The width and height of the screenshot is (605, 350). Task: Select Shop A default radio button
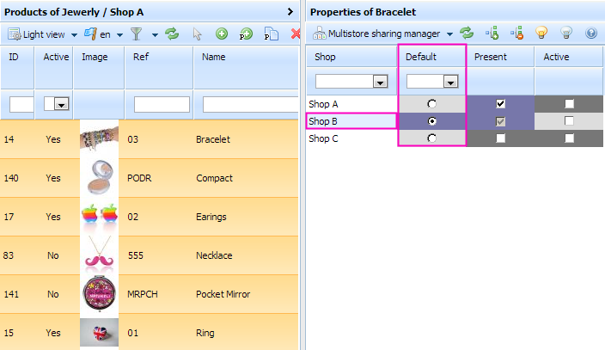(x=431, y=104)
